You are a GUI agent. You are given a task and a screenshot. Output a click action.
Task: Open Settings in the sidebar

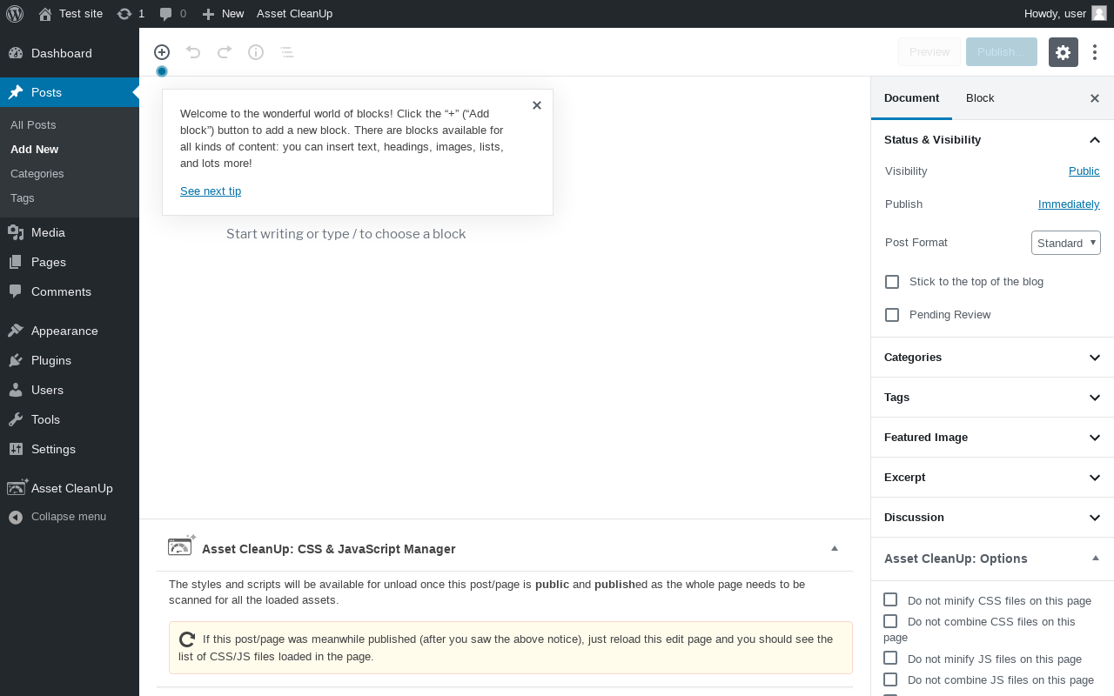pos(70,449)
